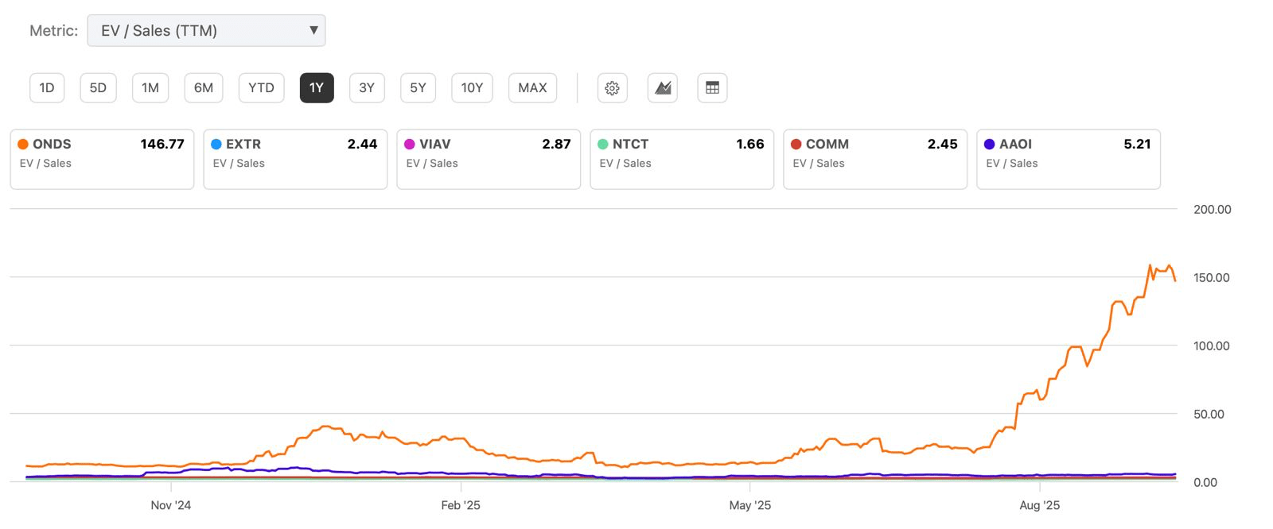Toggle the NTCT series card
Screen dimensions: 1273x529
coord(682,159)
